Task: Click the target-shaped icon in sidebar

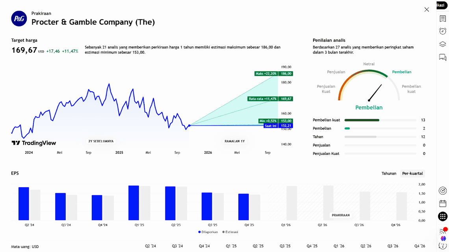Action: click(443, 191)
